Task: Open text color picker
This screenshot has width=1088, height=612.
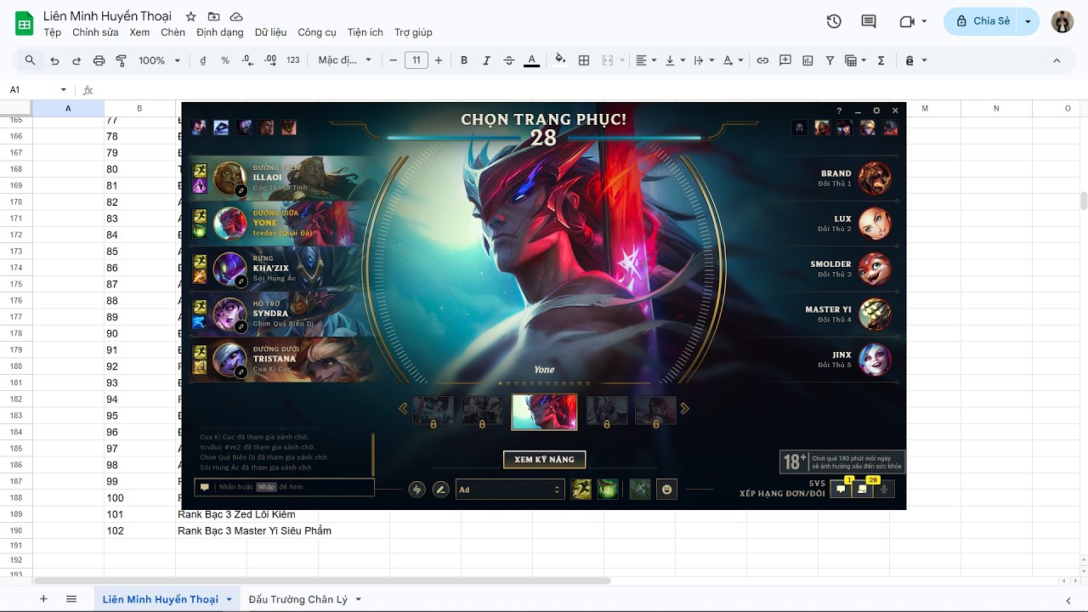Action: pyautogui.click(x=532, y=60)
